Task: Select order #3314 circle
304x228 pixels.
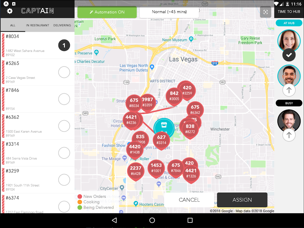Action: point(64,153)
